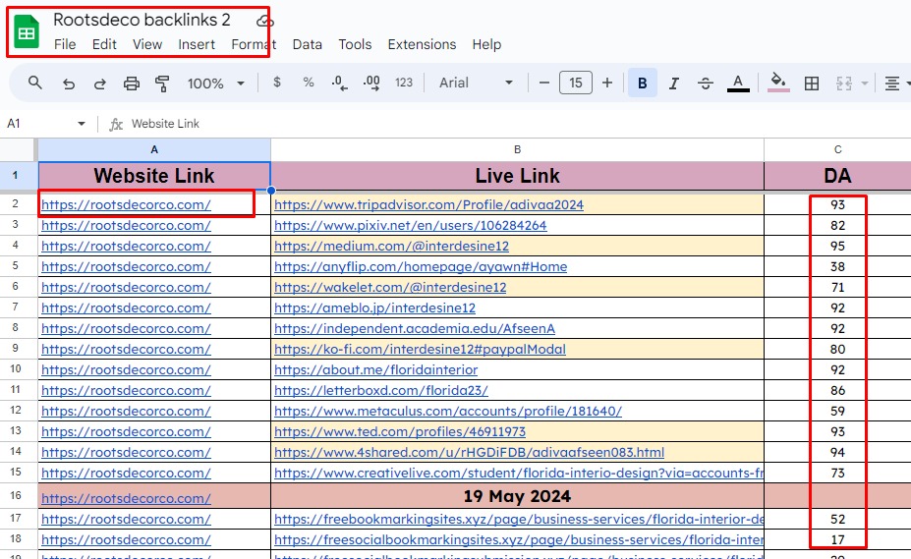Toggle bold formatting
This screenshot has width=911, height=559.
(643, 84)
